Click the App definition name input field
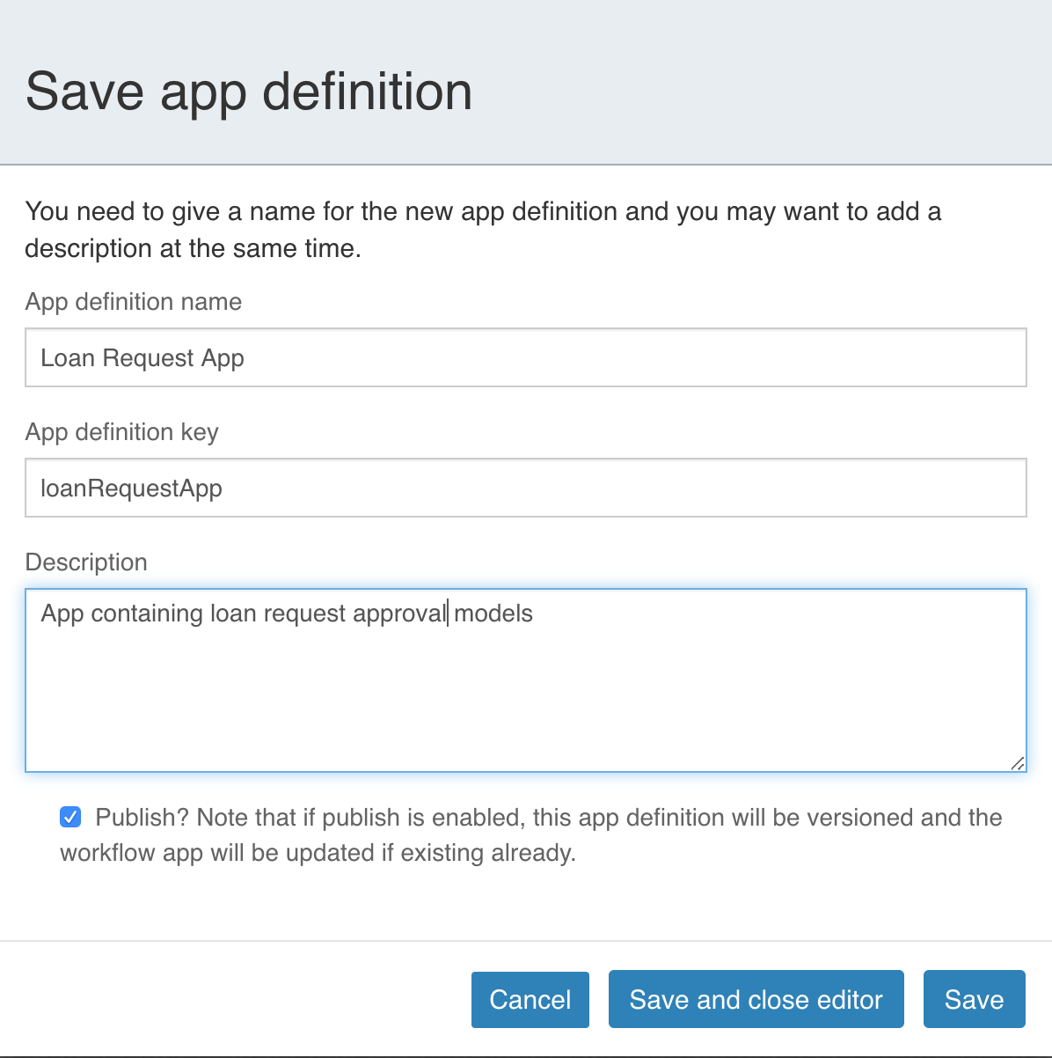 tap(526, 357)
